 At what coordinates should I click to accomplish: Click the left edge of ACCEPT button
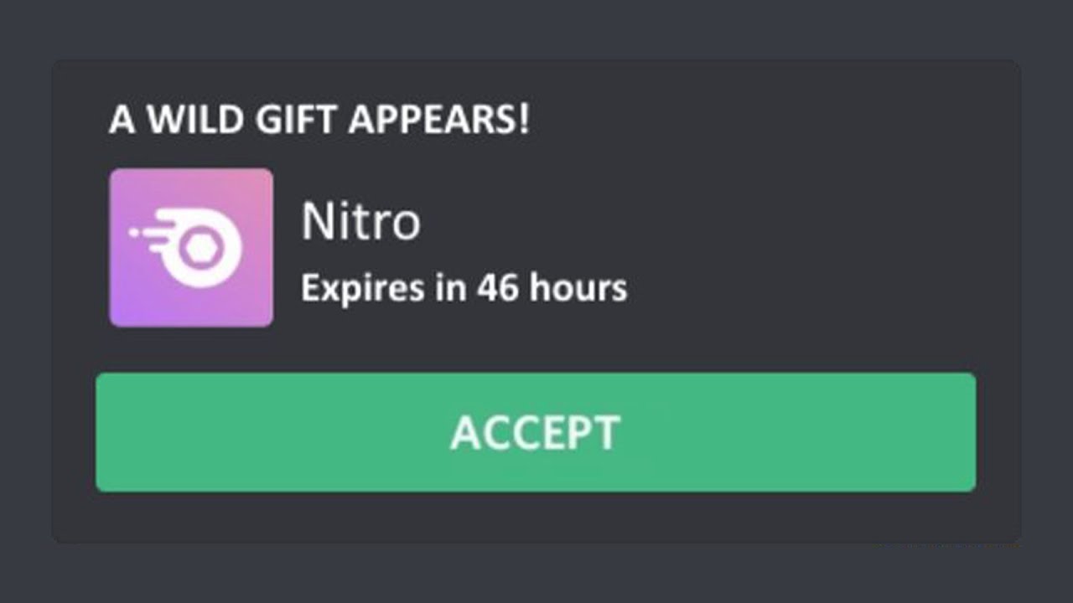tap(105, 432)
